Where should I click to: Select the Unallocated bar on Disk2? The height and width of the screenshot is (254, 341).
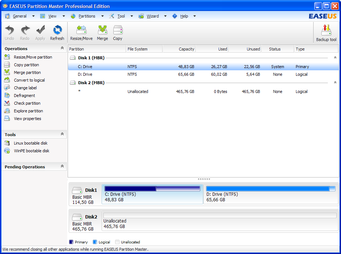[x=220, y=216]
